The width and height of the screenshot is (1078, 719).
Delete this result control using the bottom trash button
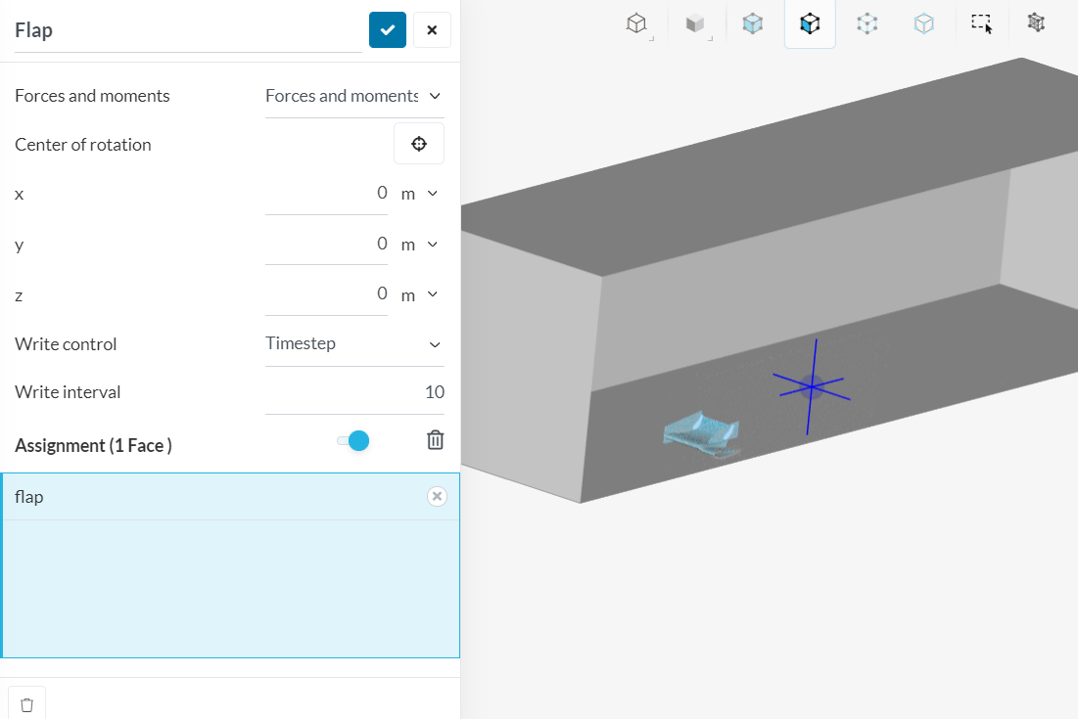click(x=26, y=704)
